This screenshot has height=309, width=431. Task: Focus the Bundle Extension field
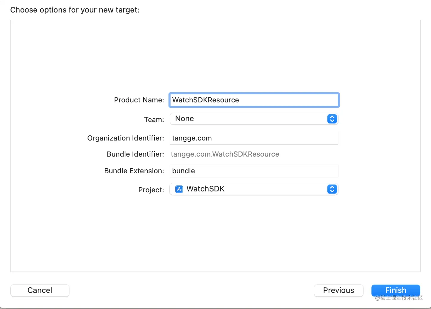coord(254,171)
